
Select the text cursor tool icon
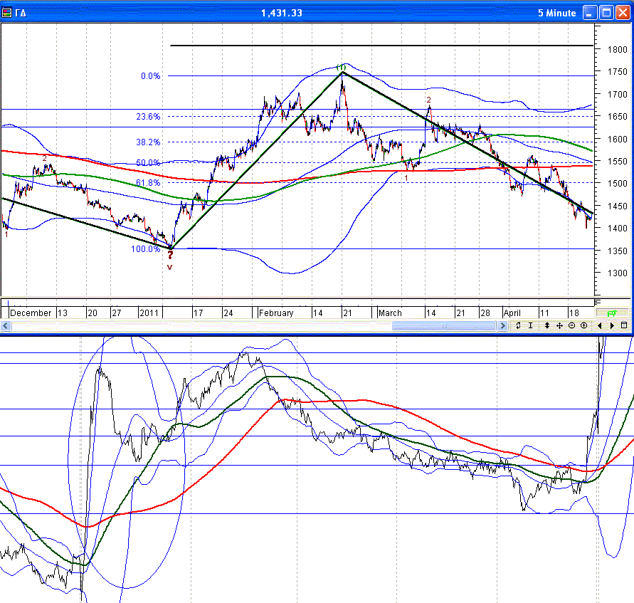click(x=530, y=325)
